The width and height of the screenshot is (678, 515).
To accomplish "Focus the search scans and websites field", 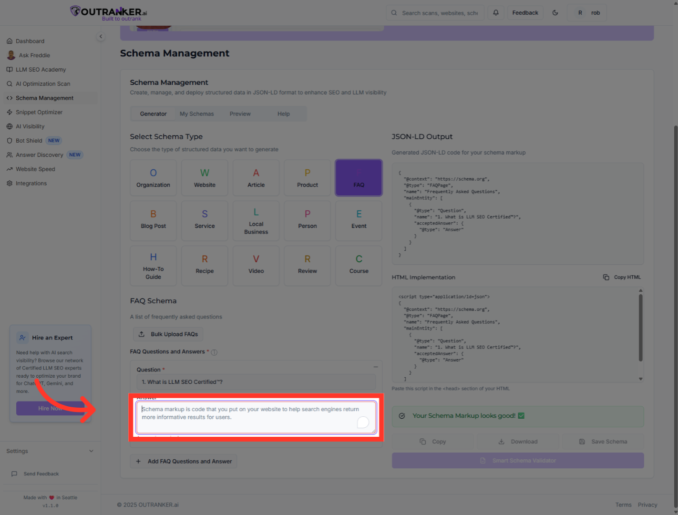I will click(x=435, y=13).
